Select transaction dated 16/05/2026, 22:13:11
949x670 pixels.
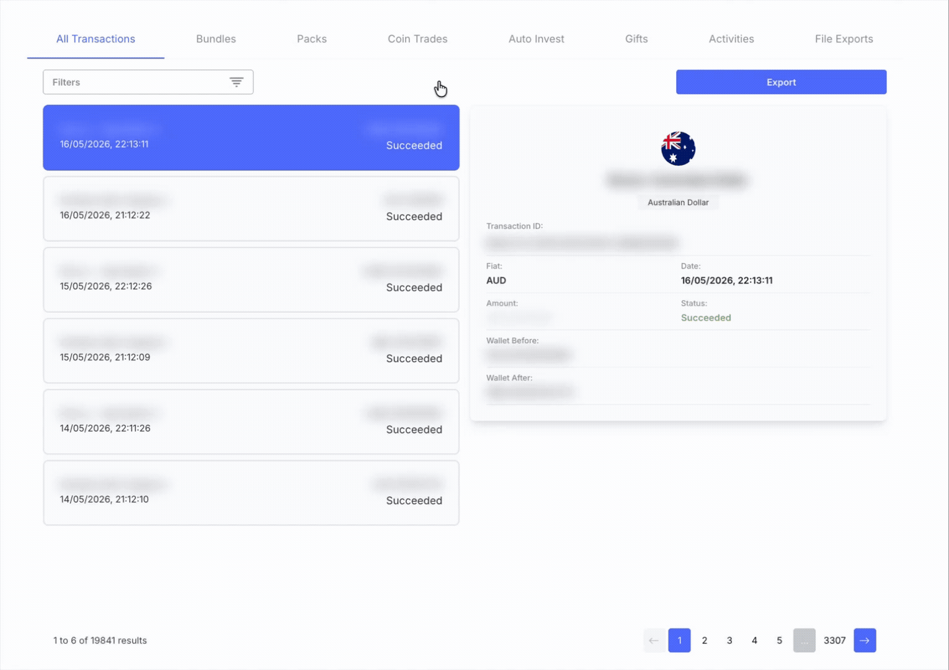(x=251, y=138)
